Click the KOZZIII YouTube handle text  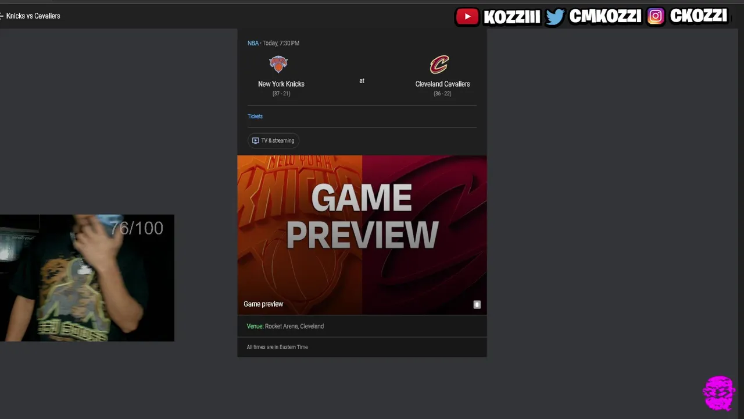512,16
